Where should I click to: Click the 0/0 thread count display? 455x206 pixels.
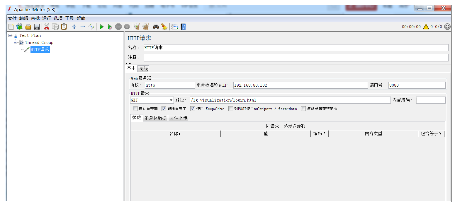point(439,27)
